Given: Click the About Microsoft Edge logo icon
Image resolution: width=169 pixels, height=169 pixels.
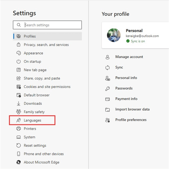Looking at the screenshot, I should click(19, 162).
